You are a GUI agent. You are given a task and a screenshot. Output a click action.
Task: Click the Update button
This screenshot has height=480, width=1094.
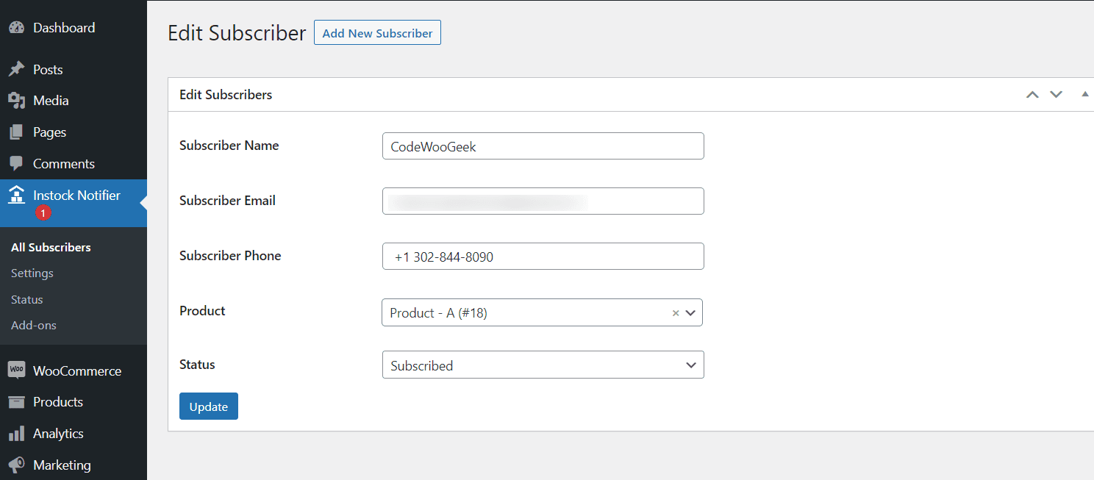pyautogui.click(x=209, y=406)
